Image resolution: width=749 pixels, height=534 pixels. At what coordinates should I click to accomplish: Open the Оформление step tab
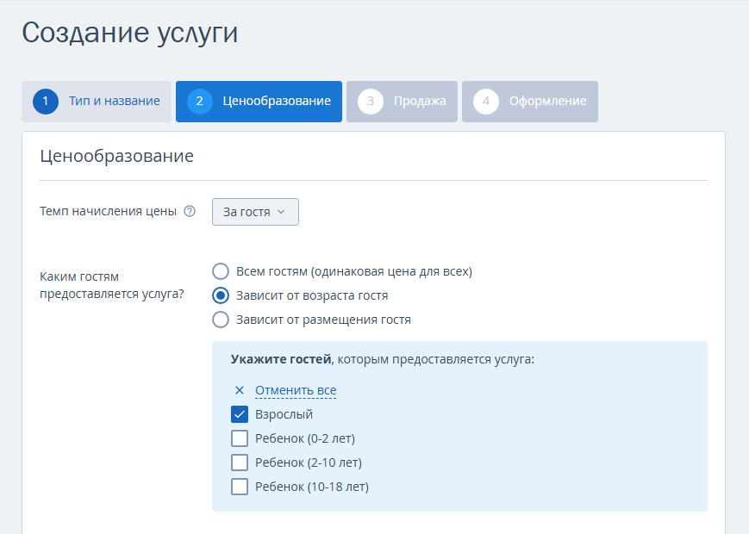[x=530, y=101]
